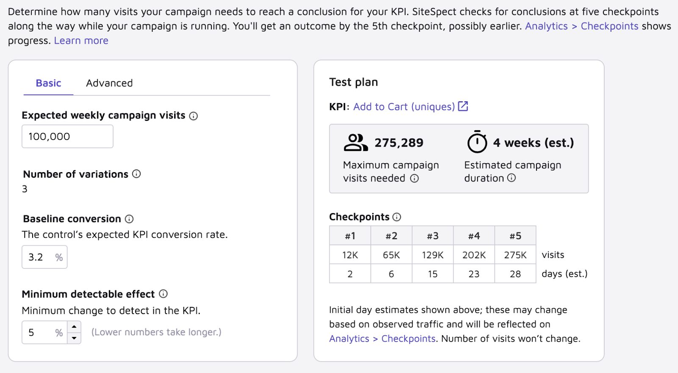Image resolution: width=678 pixels, height=373 pixels.
Task: Click the Checkpoints heading info icon
Action: 397,217
